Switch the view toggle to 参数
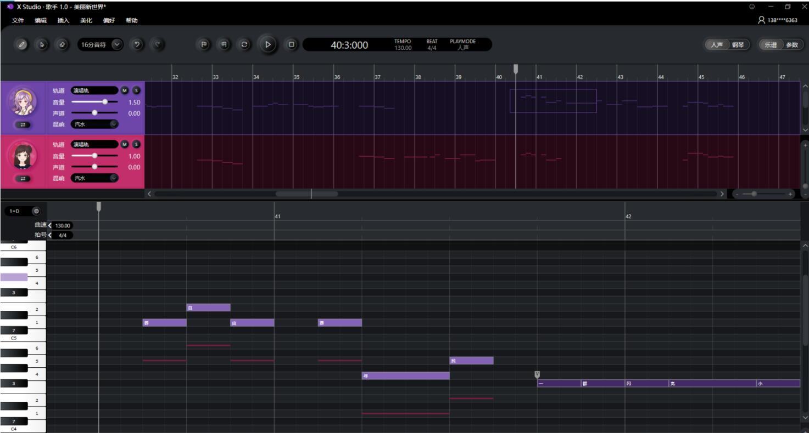809x433 pixels. coord(791,45)
